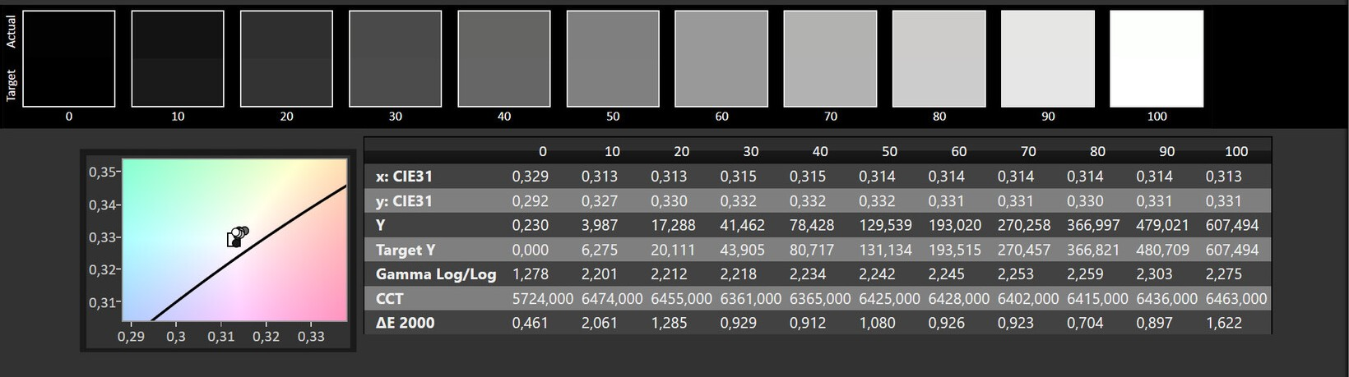Select CCT value 5724,000
1349x377 pixels.
click(542, 299)
